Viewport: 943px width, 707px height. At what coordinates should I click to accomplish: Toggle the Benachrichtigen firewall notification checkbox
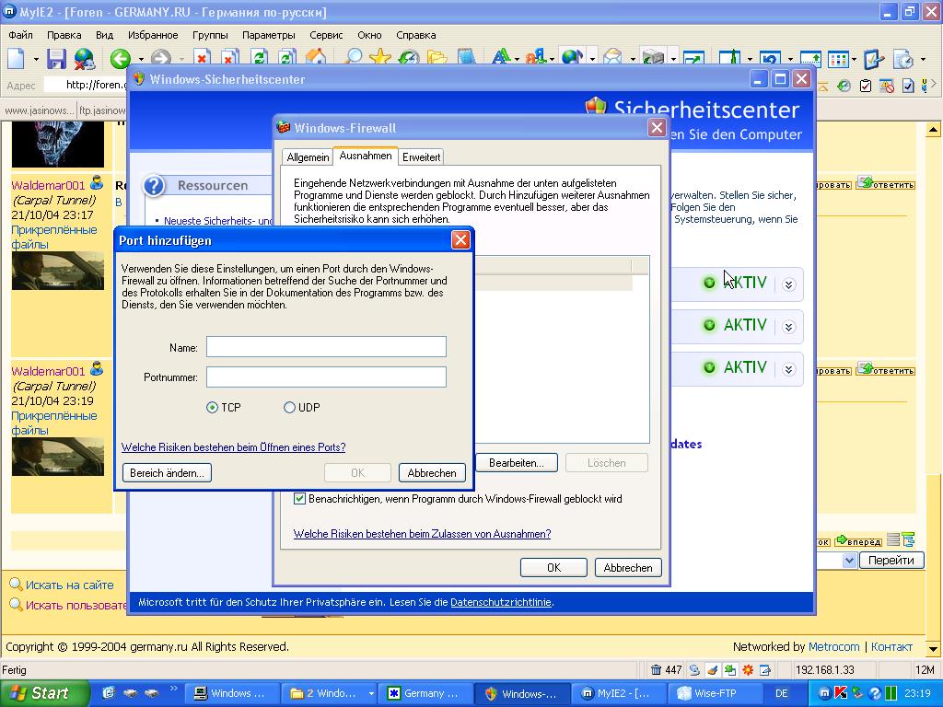pyautogui.click(x=299, y=499)
